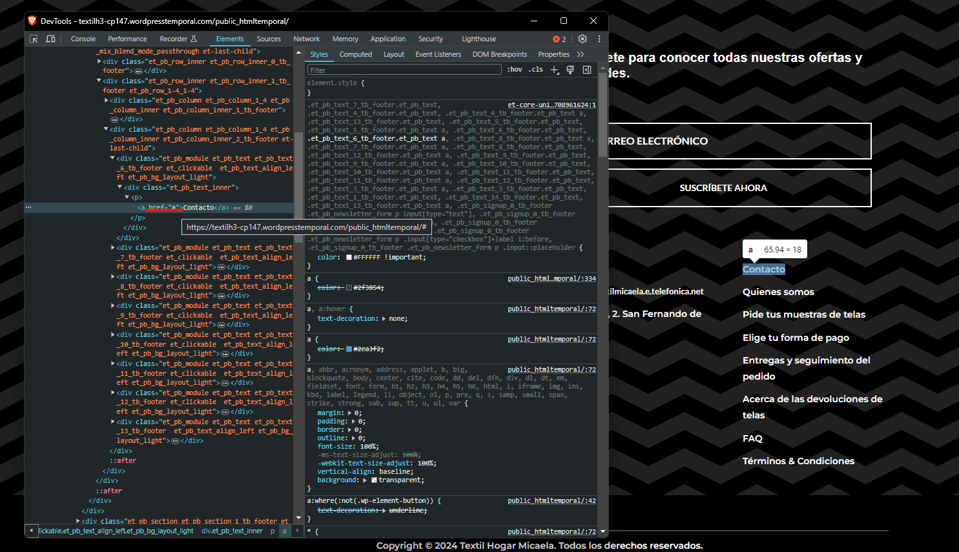
Task: Open the Layout pane tab
Action: pyautogui.click(x=394, y=54)
